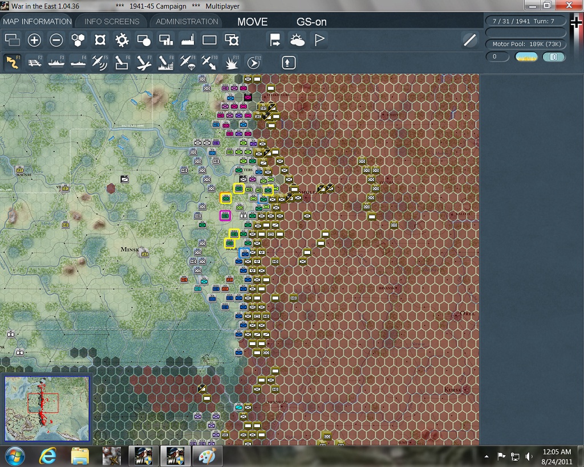This screenshot has width=584, height=467.
Task: Toggle the rectangle-with-circle icon
Action: [144, 40]
